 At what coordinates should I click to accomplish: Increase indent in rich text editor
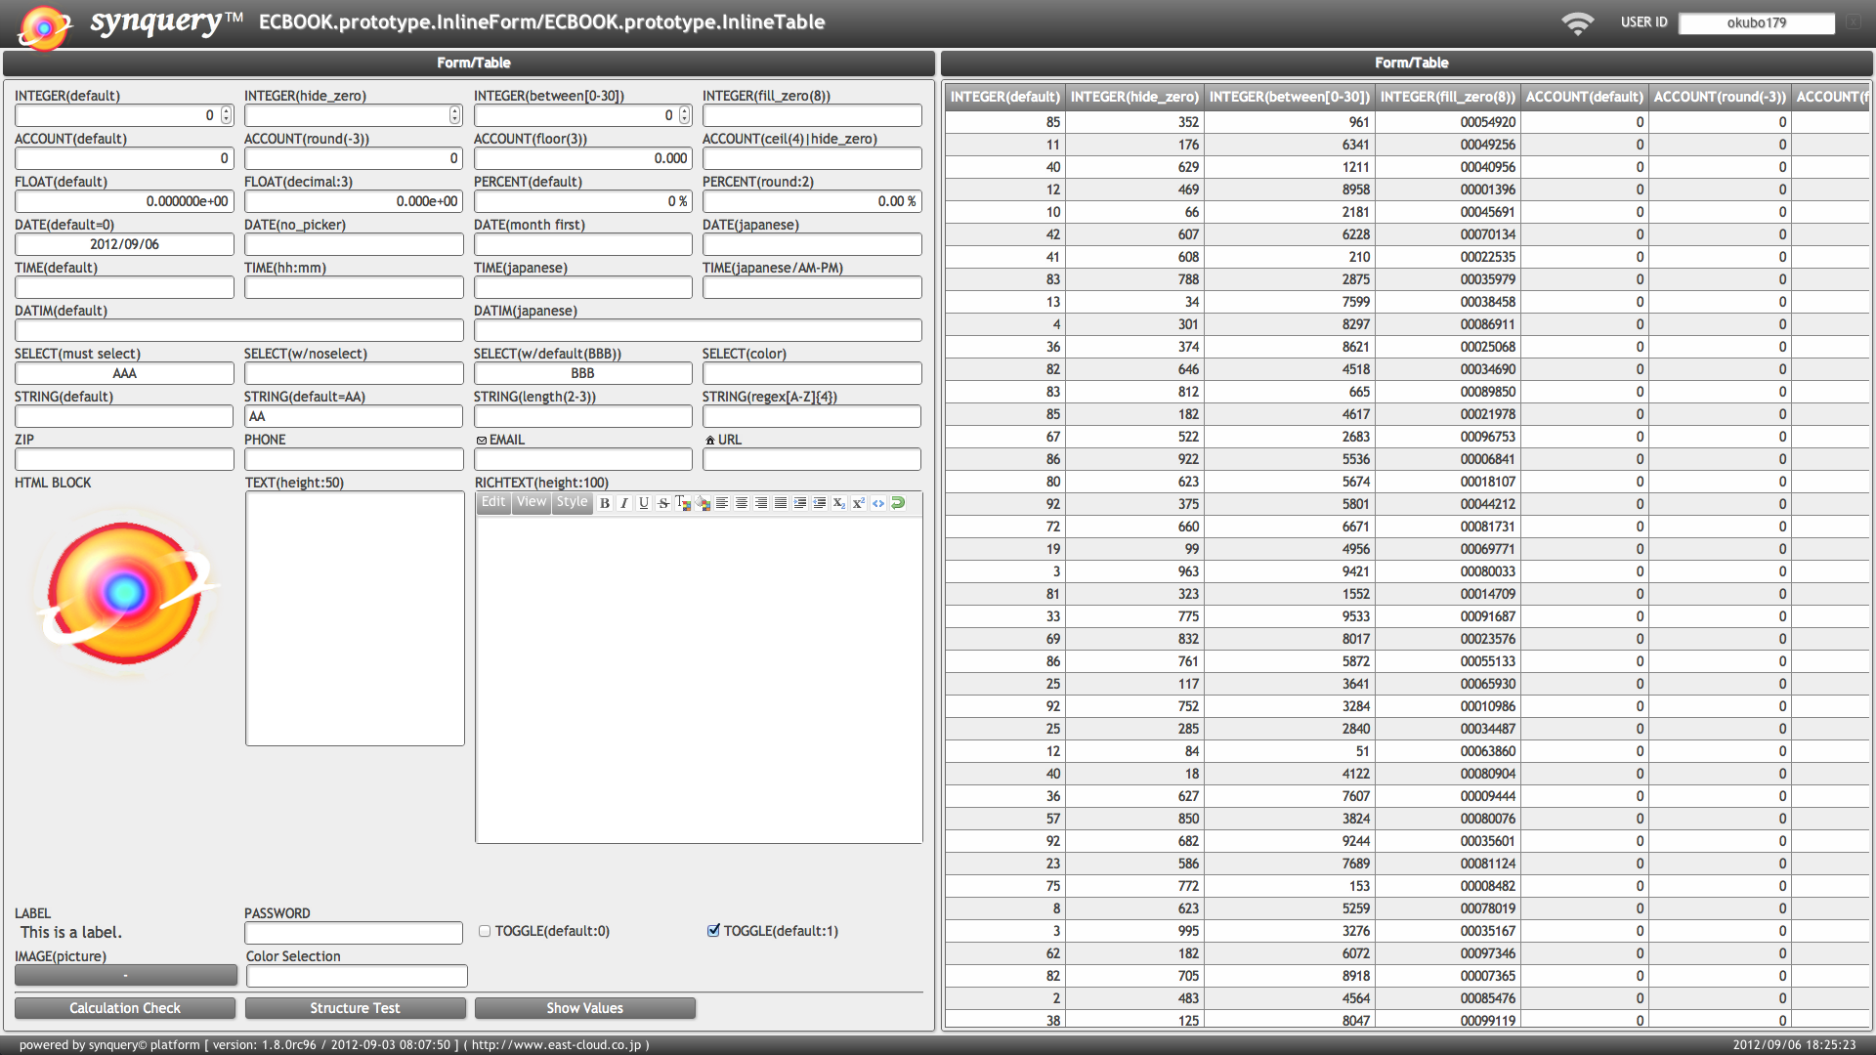click(x=800, y=503)
